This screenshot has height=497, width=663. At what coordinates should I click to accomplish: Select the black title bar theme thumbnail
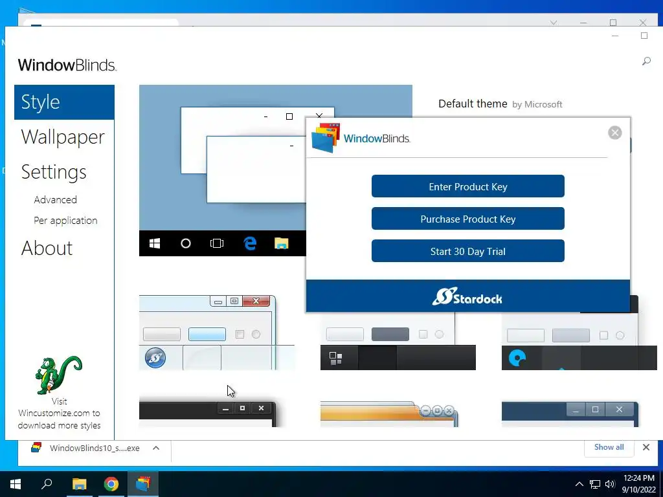click(x=208, y=414)
